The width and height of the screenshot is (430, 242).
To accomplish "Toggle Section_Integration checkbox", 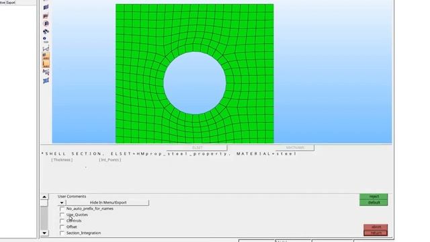I will (62, 233).
